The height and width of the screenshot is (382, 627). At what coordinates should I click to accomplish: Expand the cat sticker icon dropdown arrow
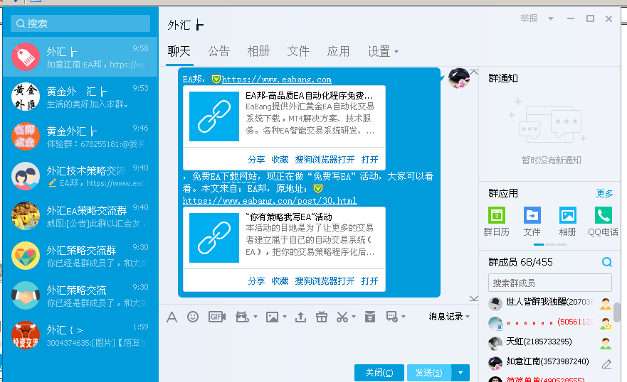(255, 317)
